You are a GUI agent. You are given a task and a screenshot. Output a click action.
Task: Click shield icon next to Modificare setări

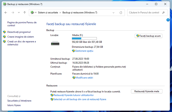click(x=74, y=78)
